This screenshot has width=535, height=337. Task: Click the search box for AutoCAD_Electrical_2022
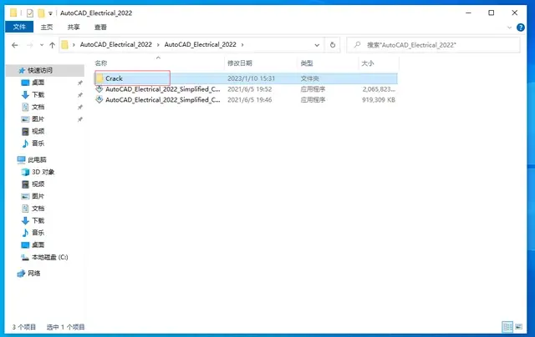(433, 45)
